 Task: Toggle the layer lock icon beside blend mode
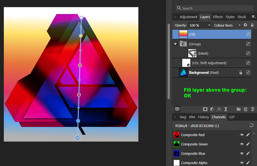252,25
